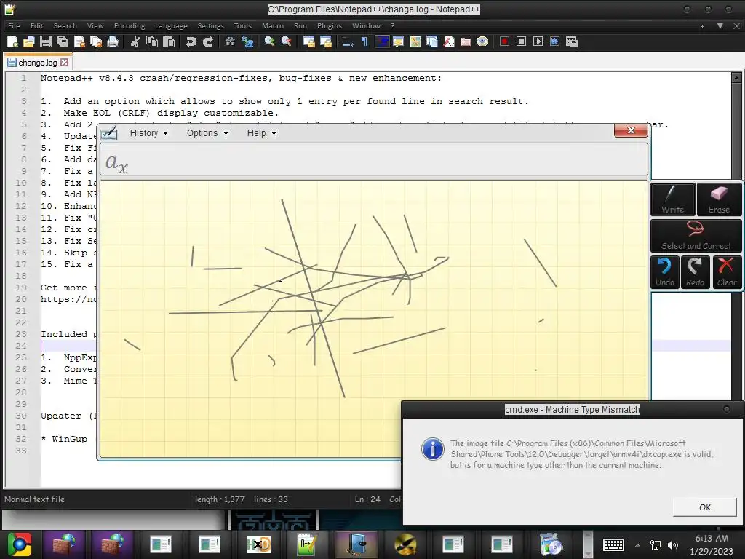Open the Language menu
Image resolution: width=745 pixels, height=559 pixels.
171,25
